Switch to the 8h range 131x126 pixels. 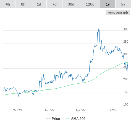[x=23, y=4]
